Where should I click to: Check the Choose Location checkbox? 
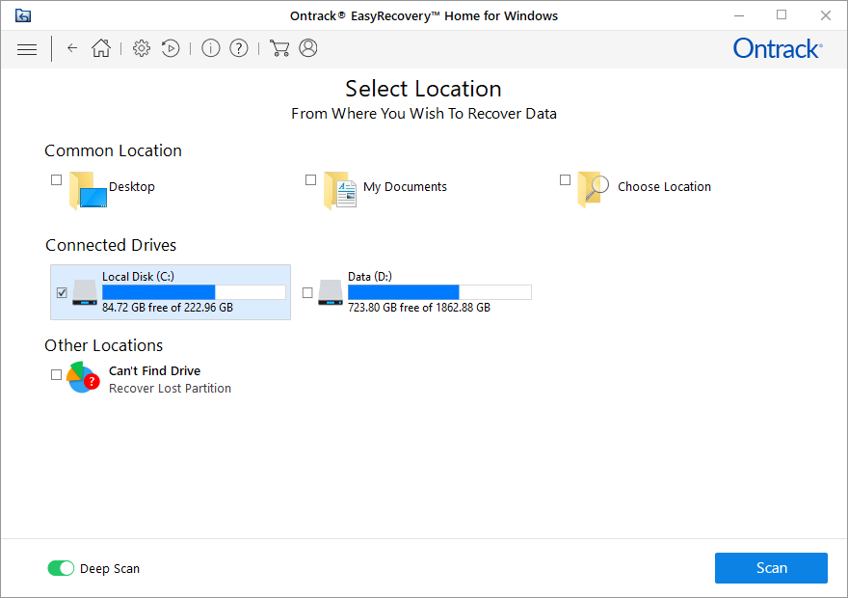tap(565, 179)
